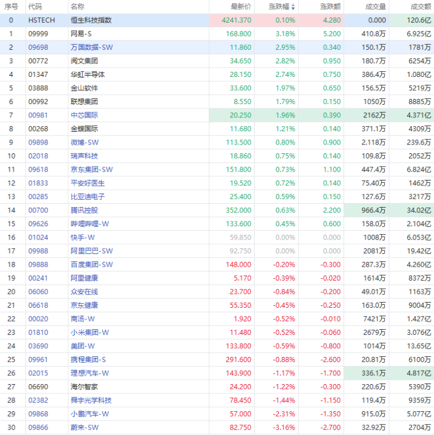Open stock link 阿里巴巴-SW
434x435 pixels.
point(91,251)
